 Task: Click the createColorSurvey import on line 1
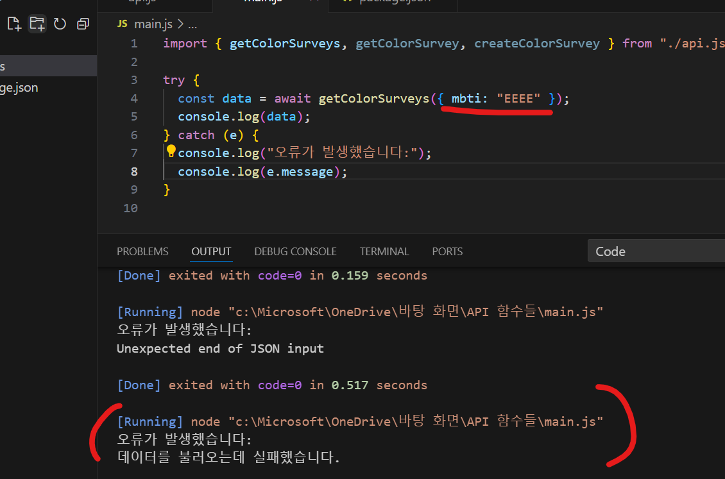537,44
